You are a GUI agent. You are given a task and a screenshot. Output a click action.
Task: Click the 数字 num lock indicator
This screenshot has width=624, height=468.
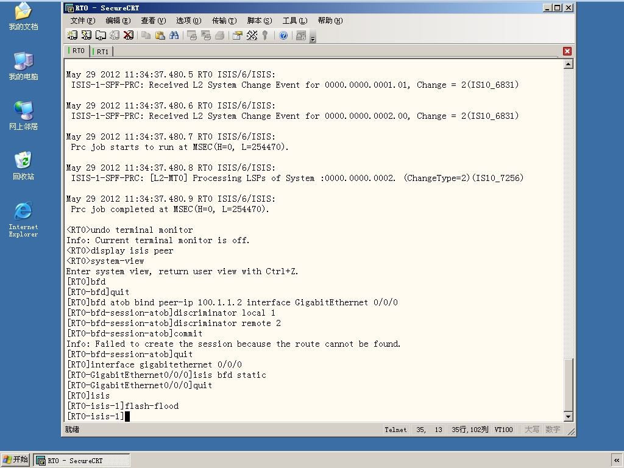tap(553, 430)
